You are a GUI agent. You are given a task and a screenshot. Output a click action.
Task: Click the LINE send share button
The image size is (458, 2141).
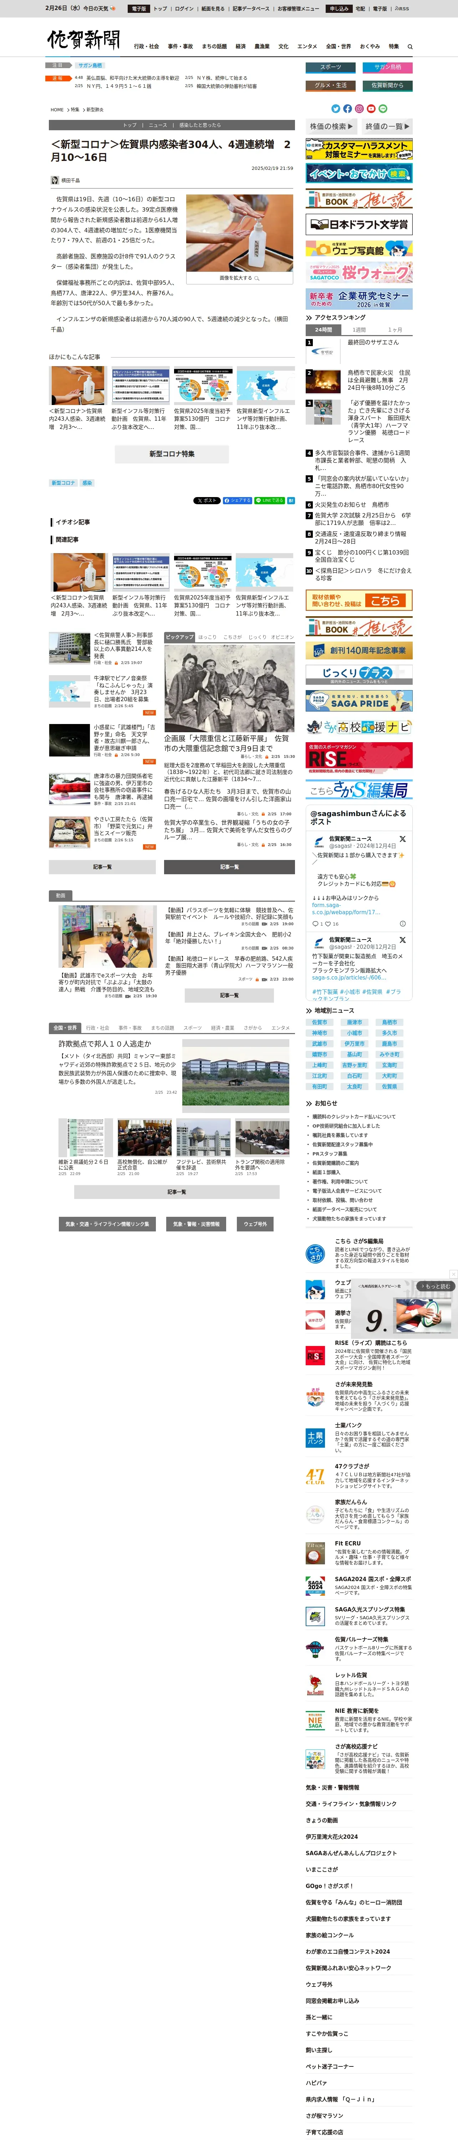(269, 500)
